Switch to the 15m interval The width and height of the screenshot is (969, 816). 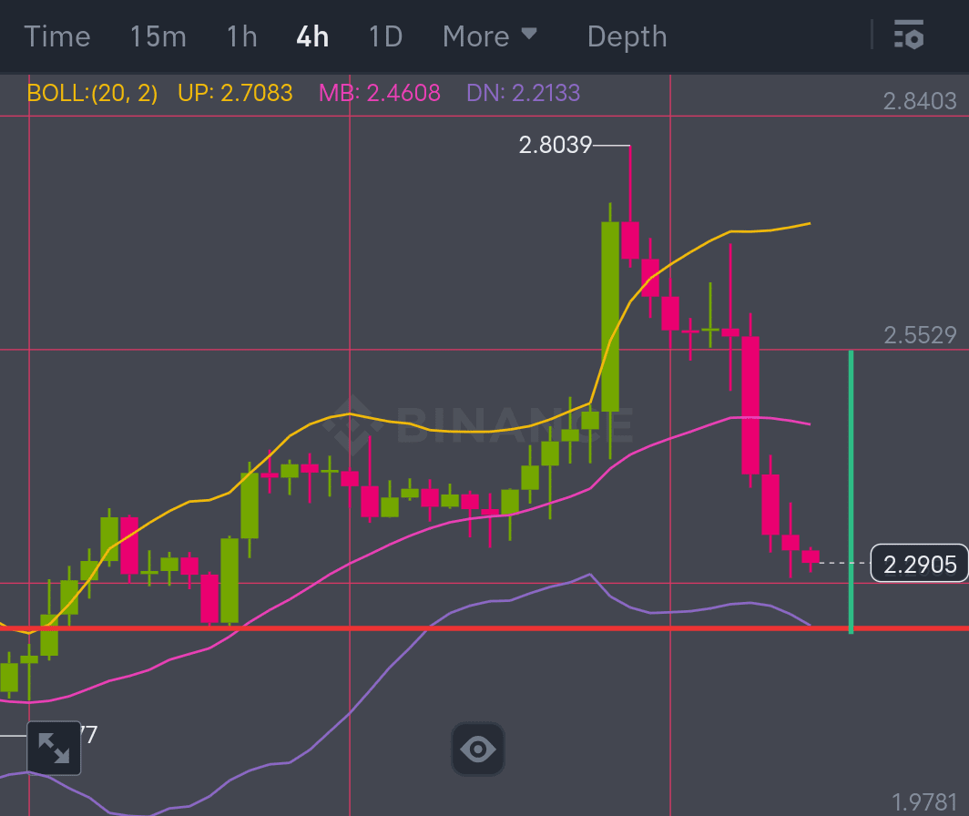point(158,36)
